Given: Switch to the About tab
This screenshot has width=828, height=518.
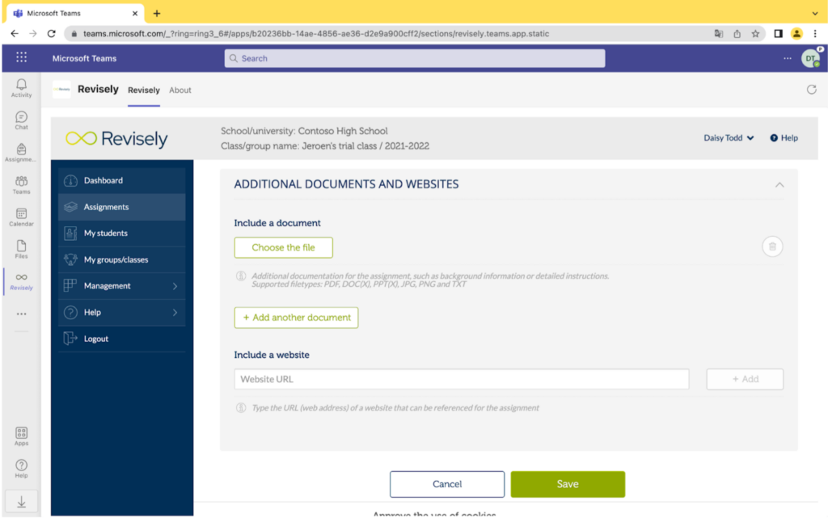Looking at the screenshot, I should point(180,91).
